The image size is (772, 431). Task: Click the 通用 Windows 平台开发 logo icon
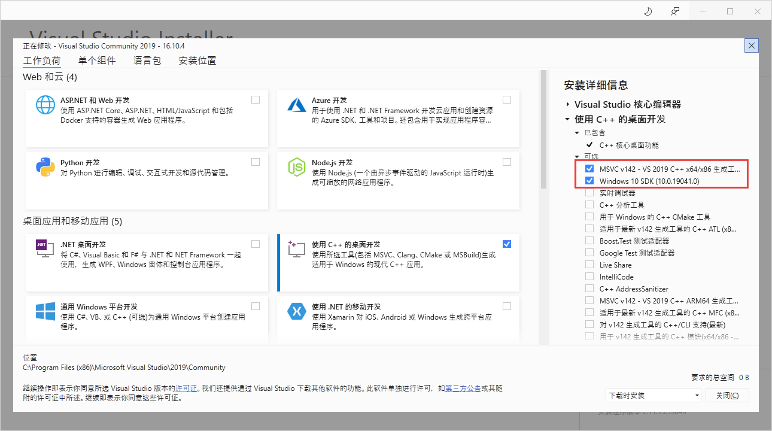[x=45, y=311]
